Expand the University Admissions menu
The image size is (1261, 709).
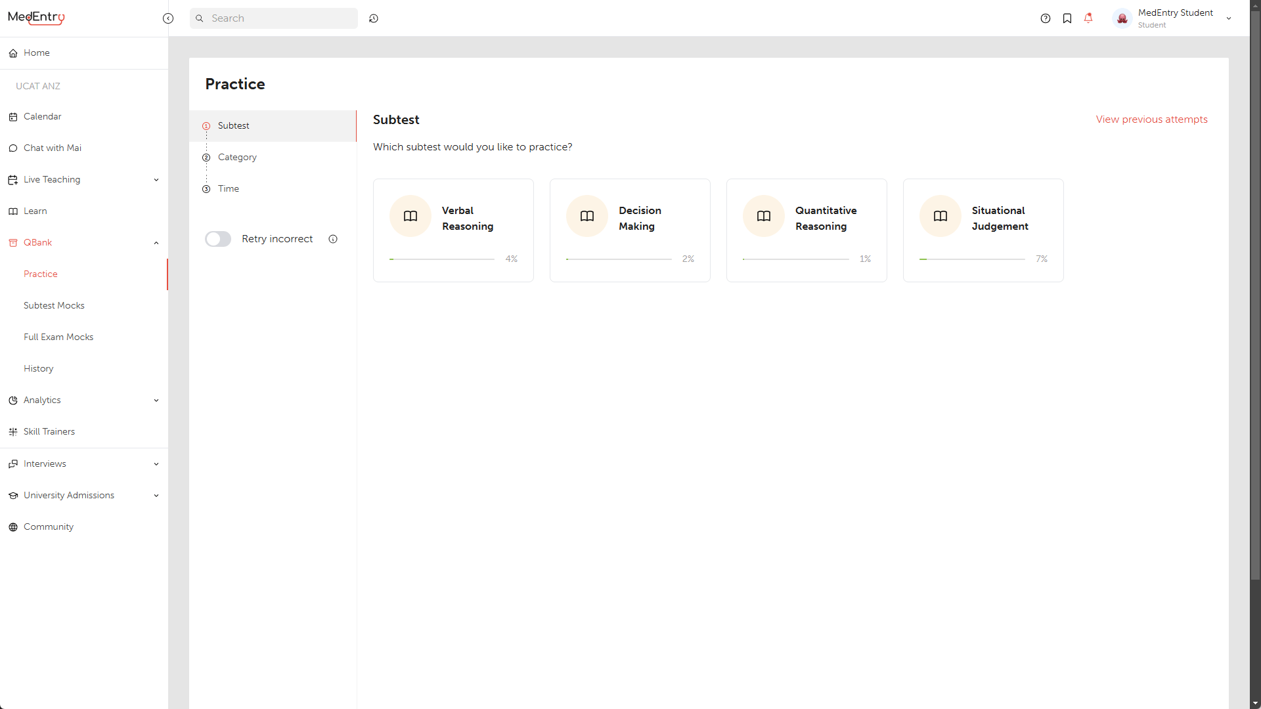pyautogui.click(x=156, y=495)
